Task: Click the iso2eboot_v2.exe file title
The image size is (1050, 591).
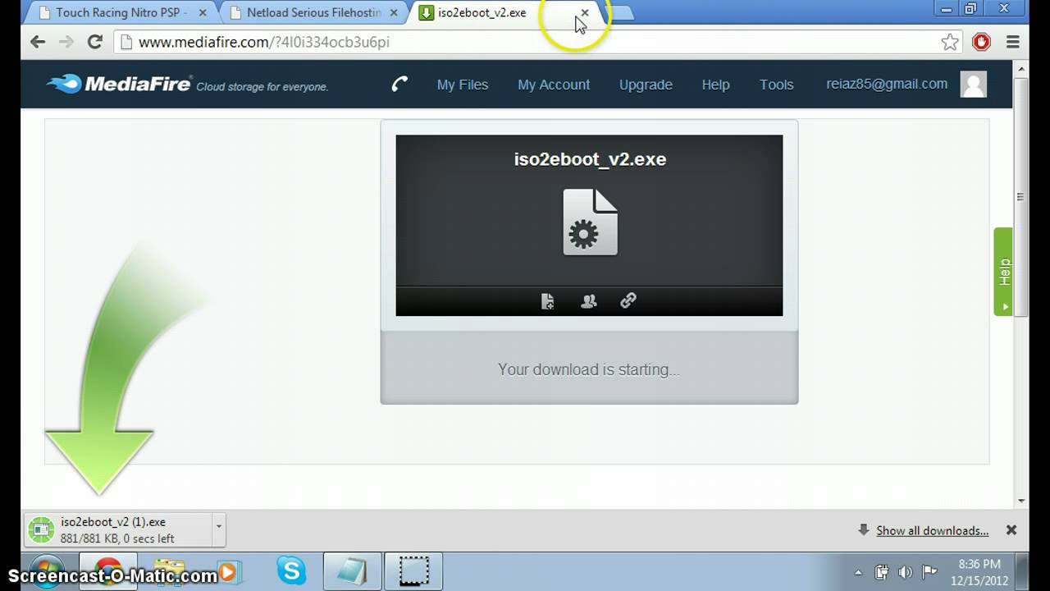Action: pyautogui.click(x=590, y=159)
